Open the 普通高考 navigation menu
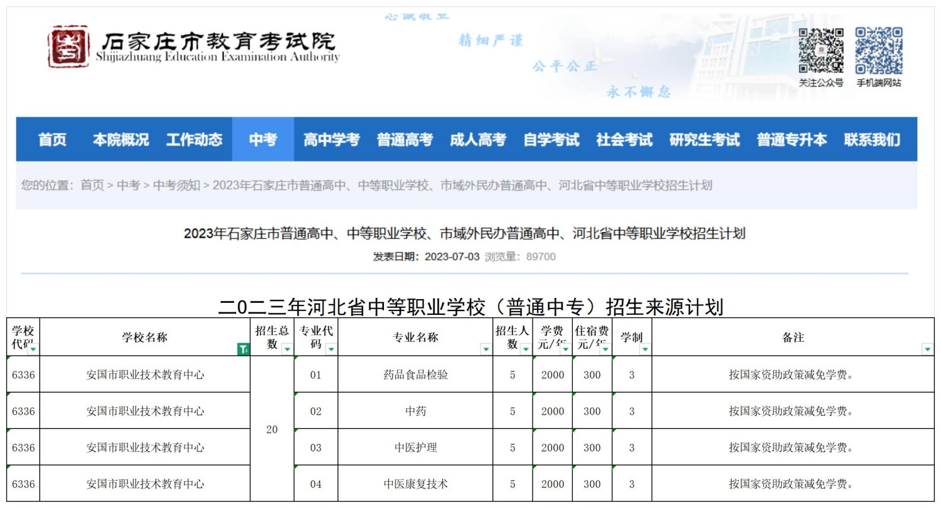Image resolution: width=941 pixels, height=508 pixels. [405, 140]
